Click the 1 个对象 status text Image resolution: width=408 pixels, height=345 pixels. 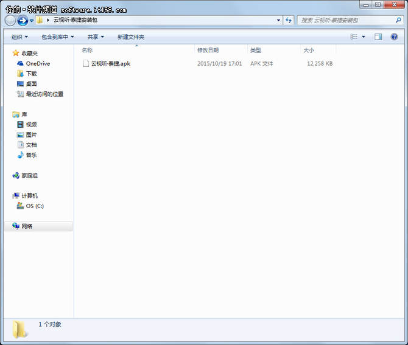pyautogui.click(x=50, y=324)
